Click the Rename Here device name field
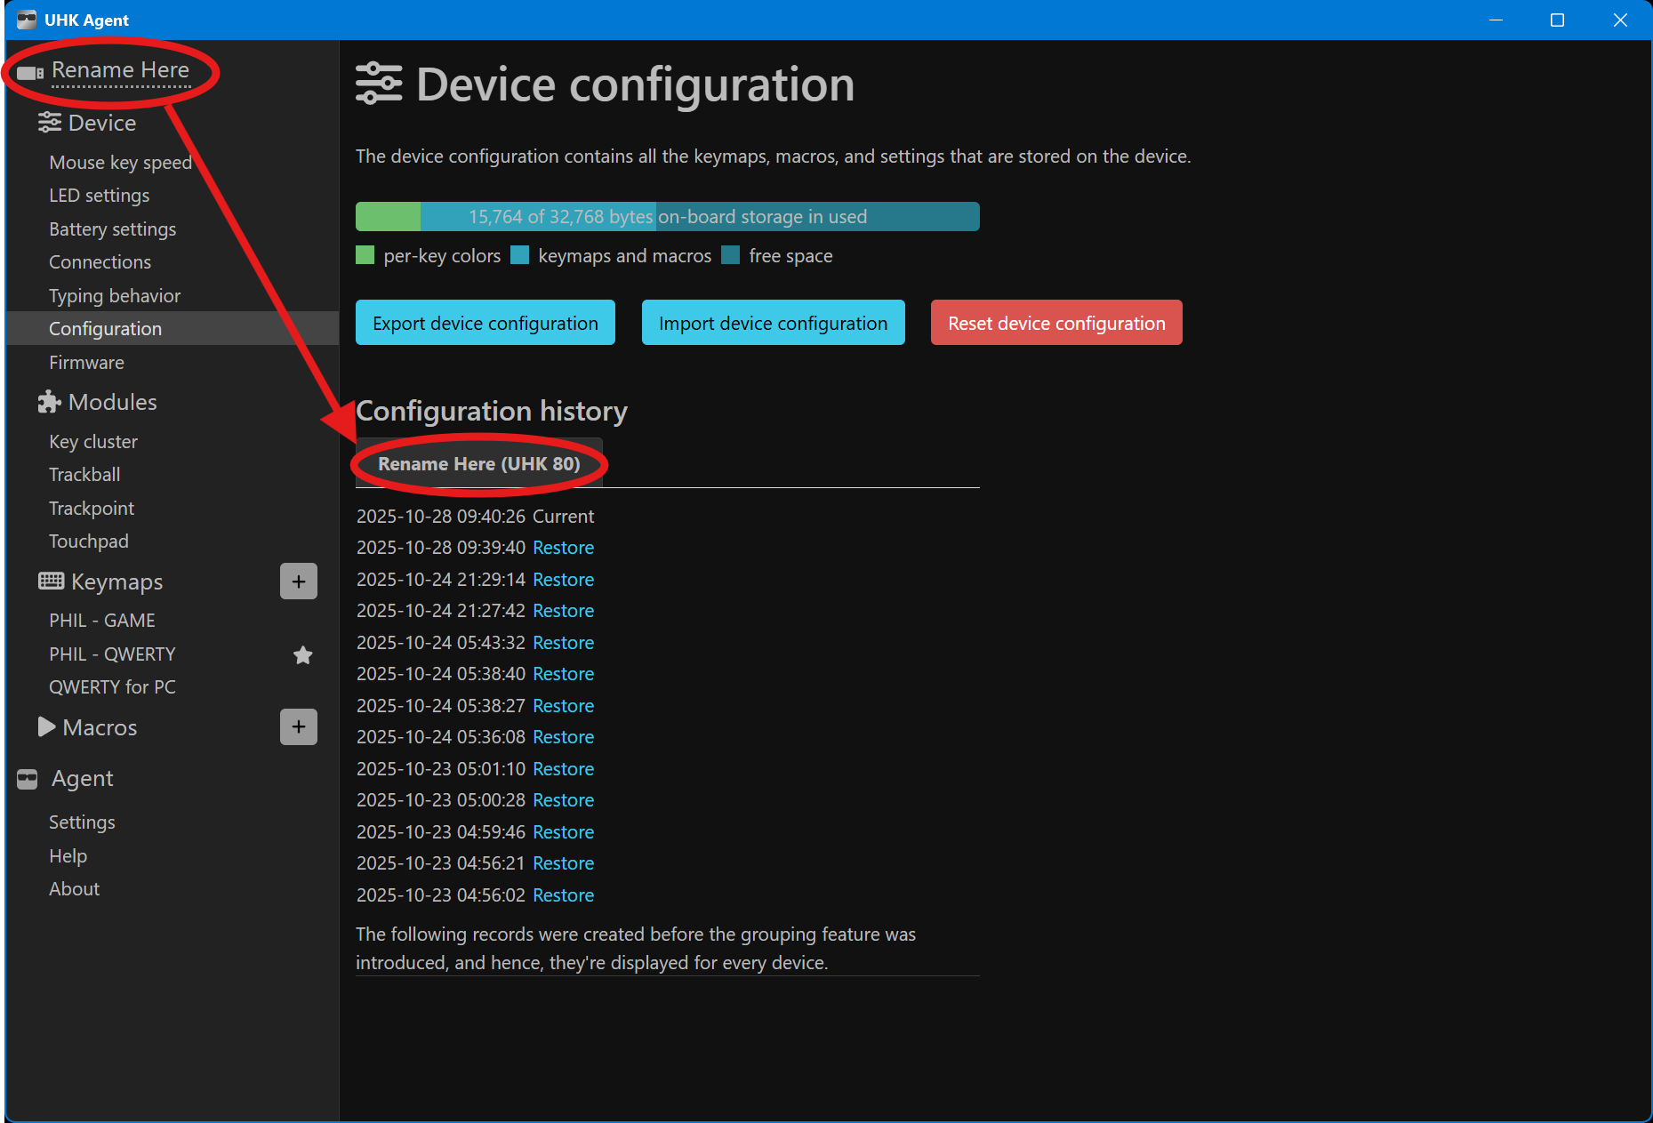The height and width of the screenshot is (1123, 1653). 120,70
